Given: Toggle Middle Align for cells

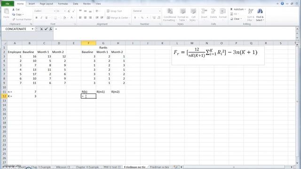Looking at the screenshot, I should [x=85, y=11].
